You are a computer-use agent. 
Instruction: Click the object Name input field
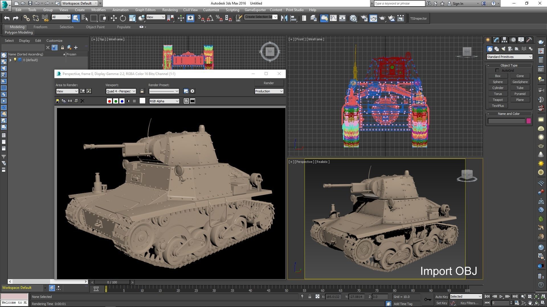click(506, 121)
